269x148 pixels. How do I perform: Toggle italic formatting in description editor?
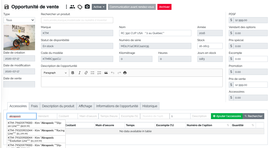click(x=79, y=73)
